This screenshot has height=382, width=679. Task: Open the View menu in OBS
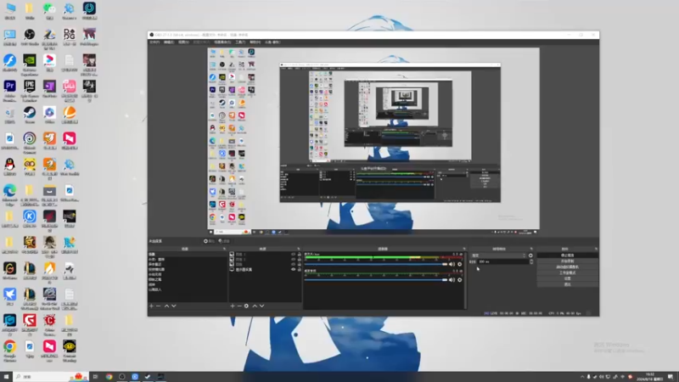(x=183, y=42)
